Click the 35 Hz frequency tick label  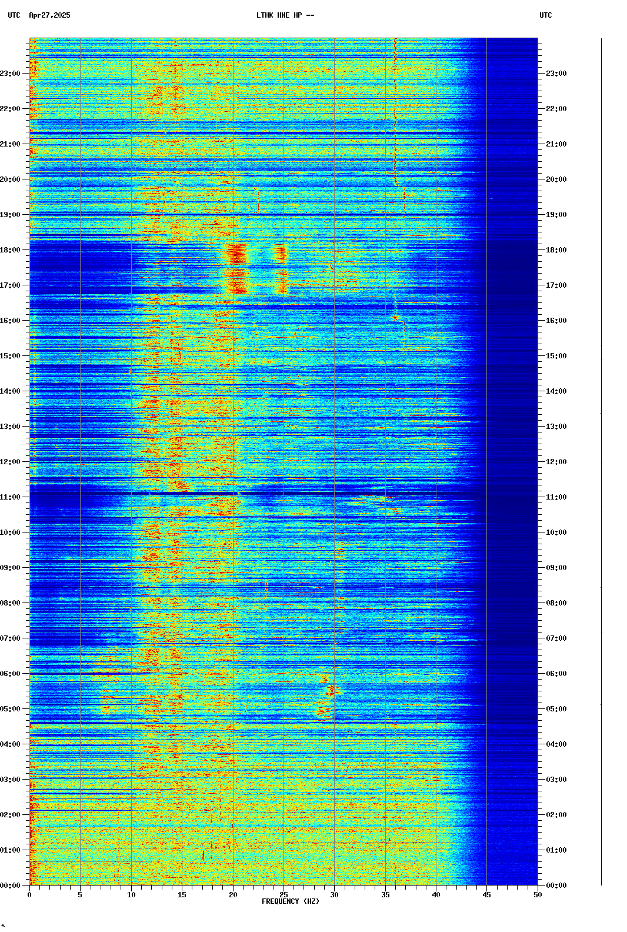tap(385, 895)
